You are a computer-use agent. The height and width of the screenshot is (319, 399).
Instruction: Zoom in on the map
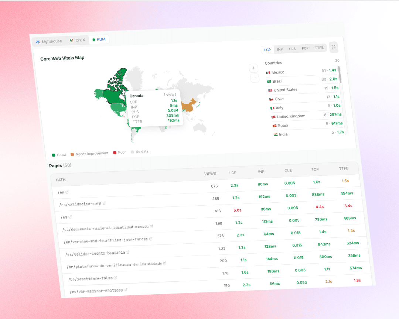254,68
